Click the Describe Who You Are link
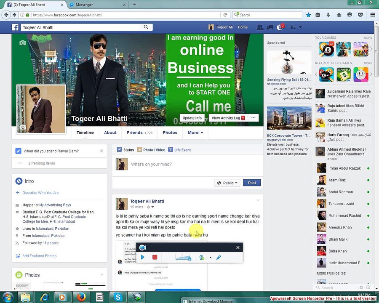 click(x=40, y=193)
